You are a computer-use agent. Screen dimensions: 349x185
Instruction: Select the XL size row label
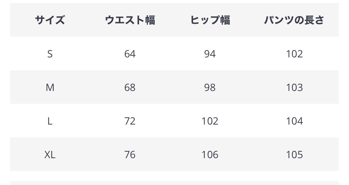point(50,154)
